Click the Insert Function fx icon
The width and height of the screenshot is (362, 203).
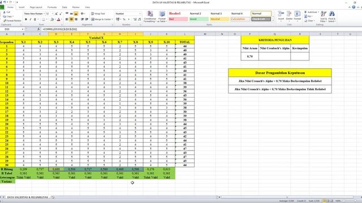[38, 29]
